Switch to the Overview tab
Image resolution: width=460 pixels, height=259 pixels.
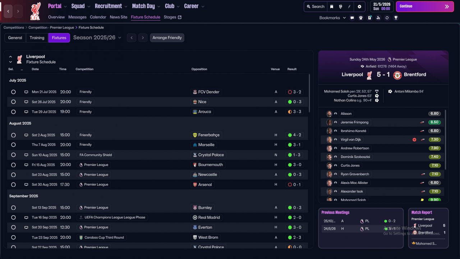point(56,17)
